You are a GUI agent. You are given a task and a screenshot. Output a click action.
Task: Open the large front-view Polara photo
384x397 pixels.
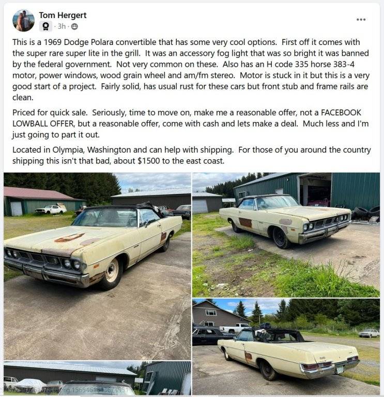click(x=97, y=266)
